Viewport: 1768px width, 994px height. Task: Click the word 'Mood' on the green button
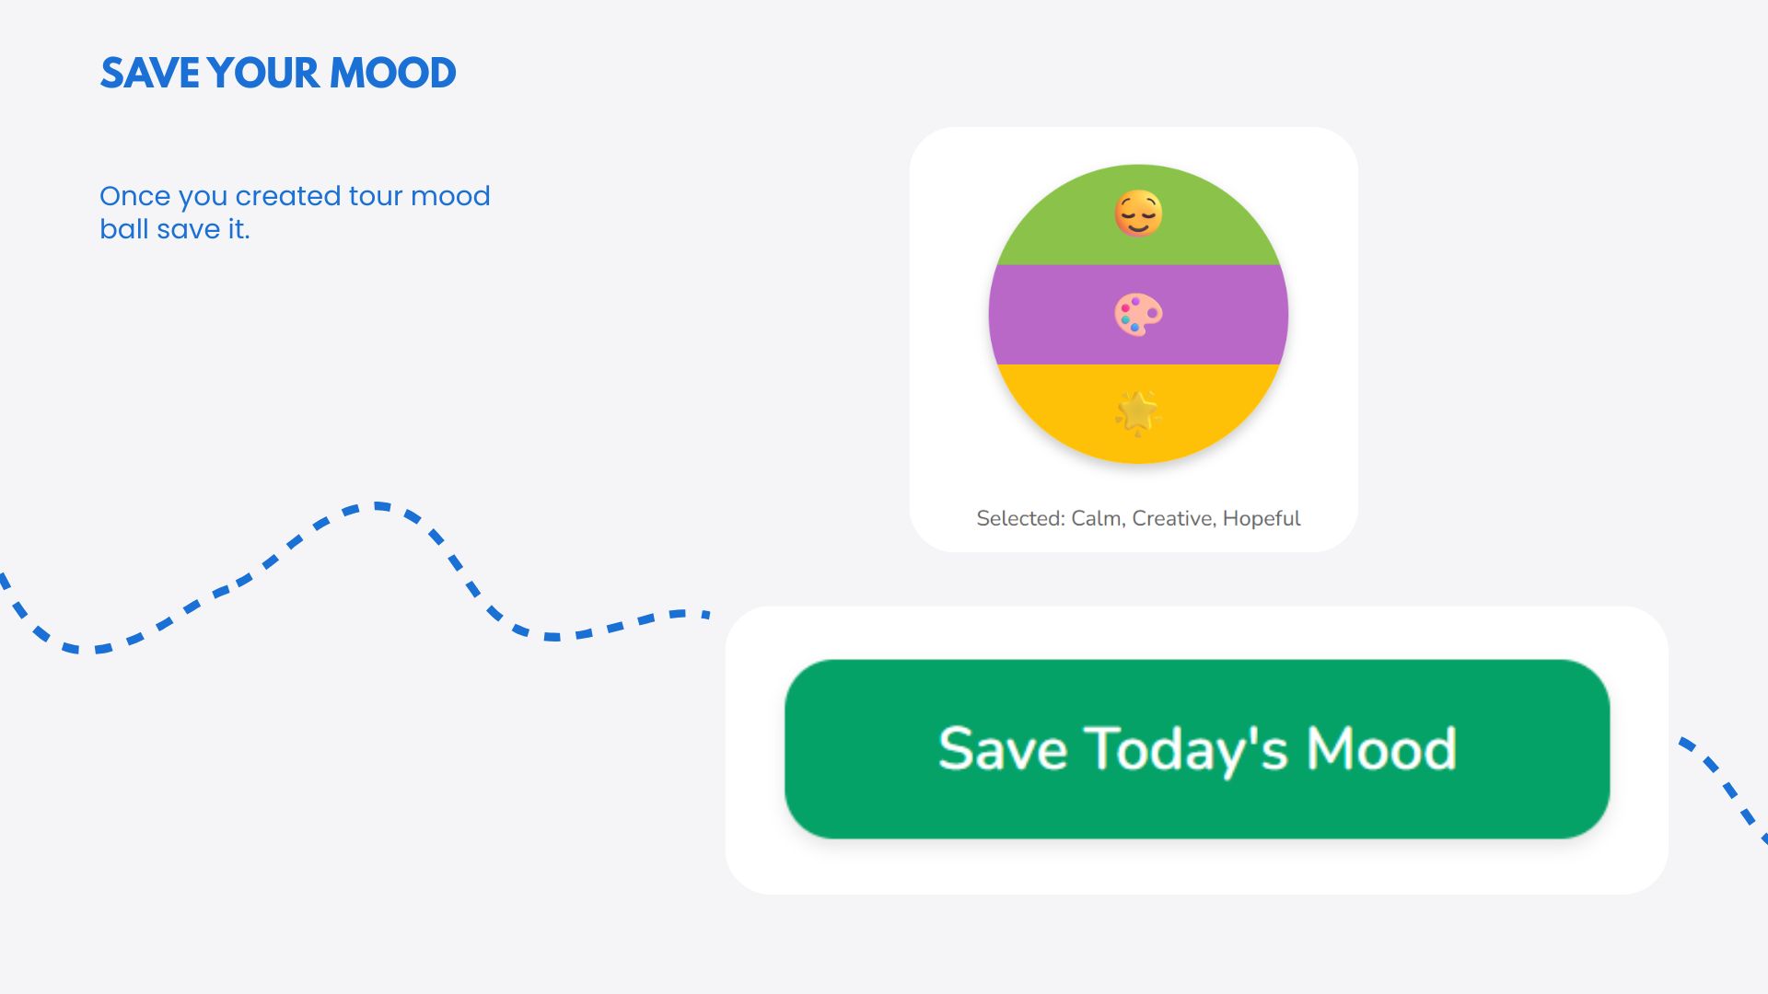point(1381,748)
